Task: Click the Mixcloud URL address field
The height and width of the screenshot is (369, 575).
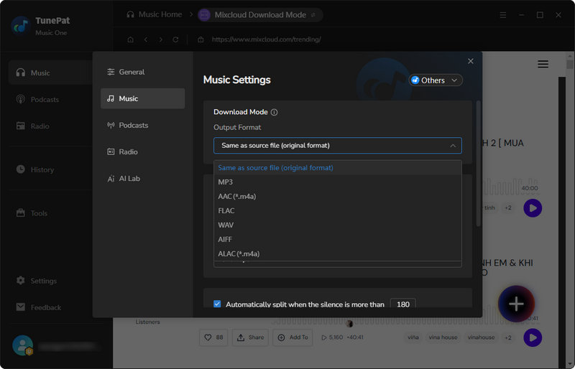Action: (266, 39)
